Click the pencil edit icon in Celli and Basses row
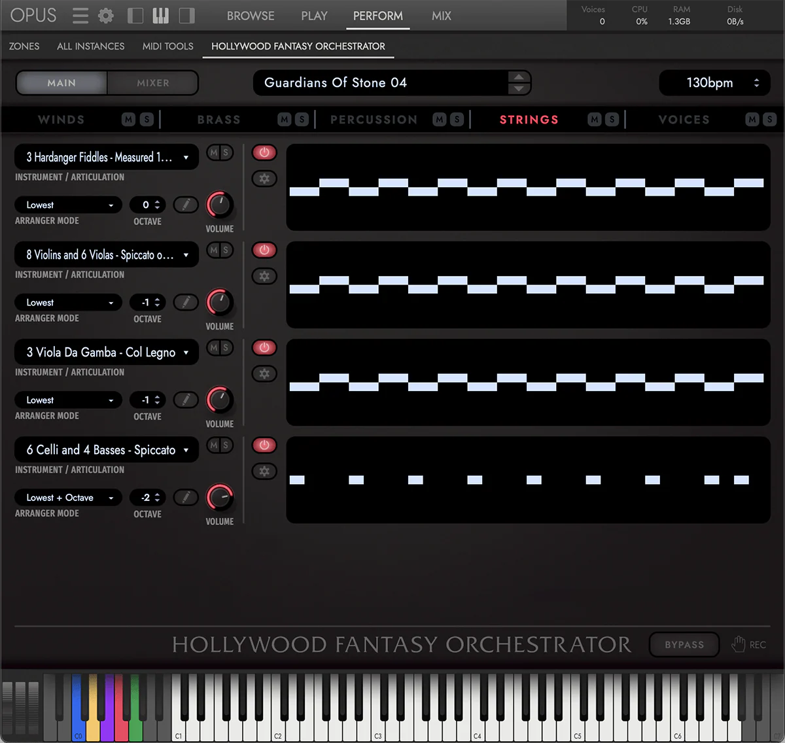 (x=186, y=498)
